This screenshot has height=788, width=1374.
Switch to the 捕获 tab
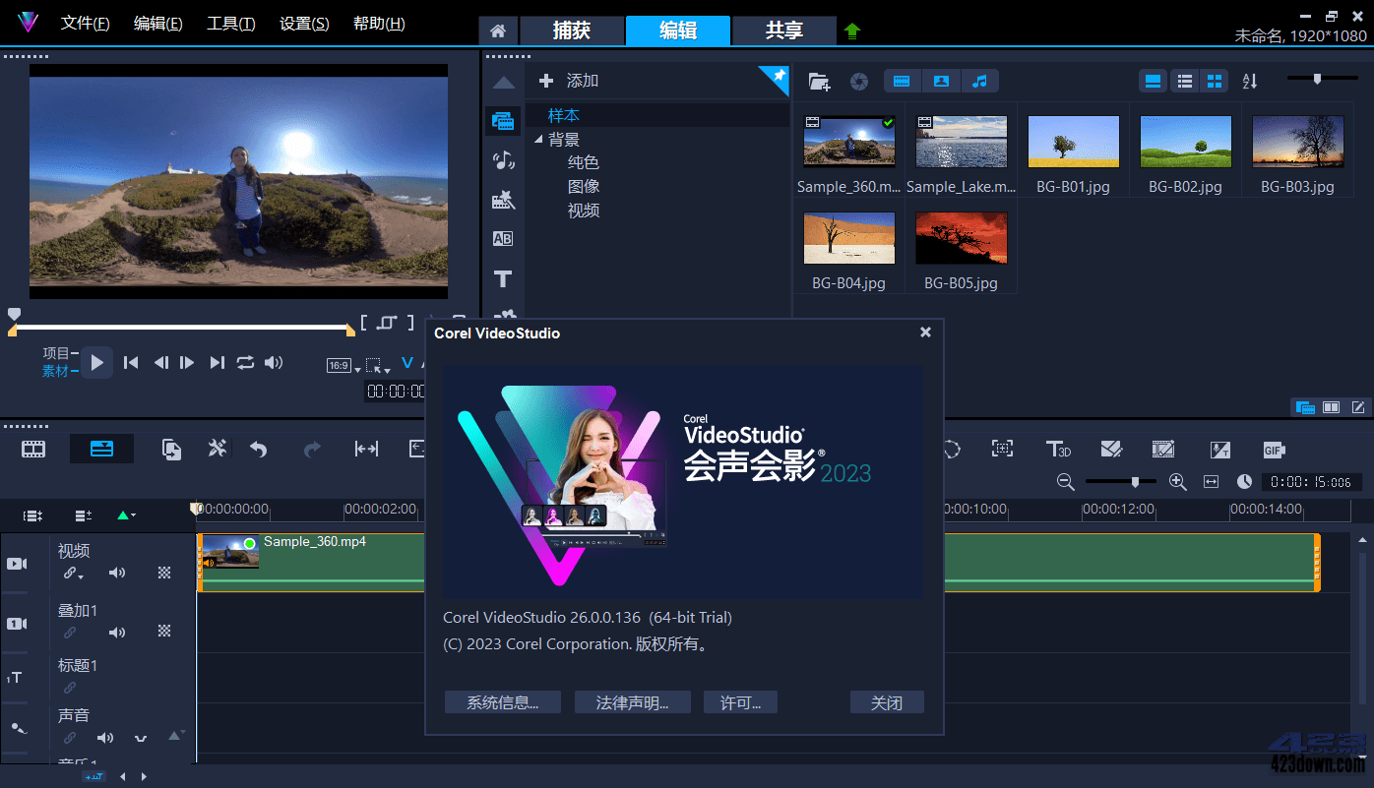tap(571, 30)
